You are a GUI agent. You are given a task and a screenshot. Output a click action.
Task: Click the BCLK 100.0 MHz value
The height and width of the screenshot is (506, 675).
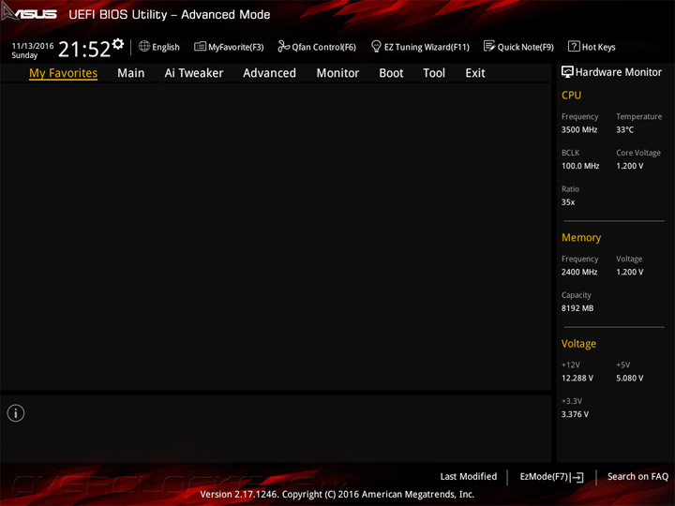tap(580, 166)
